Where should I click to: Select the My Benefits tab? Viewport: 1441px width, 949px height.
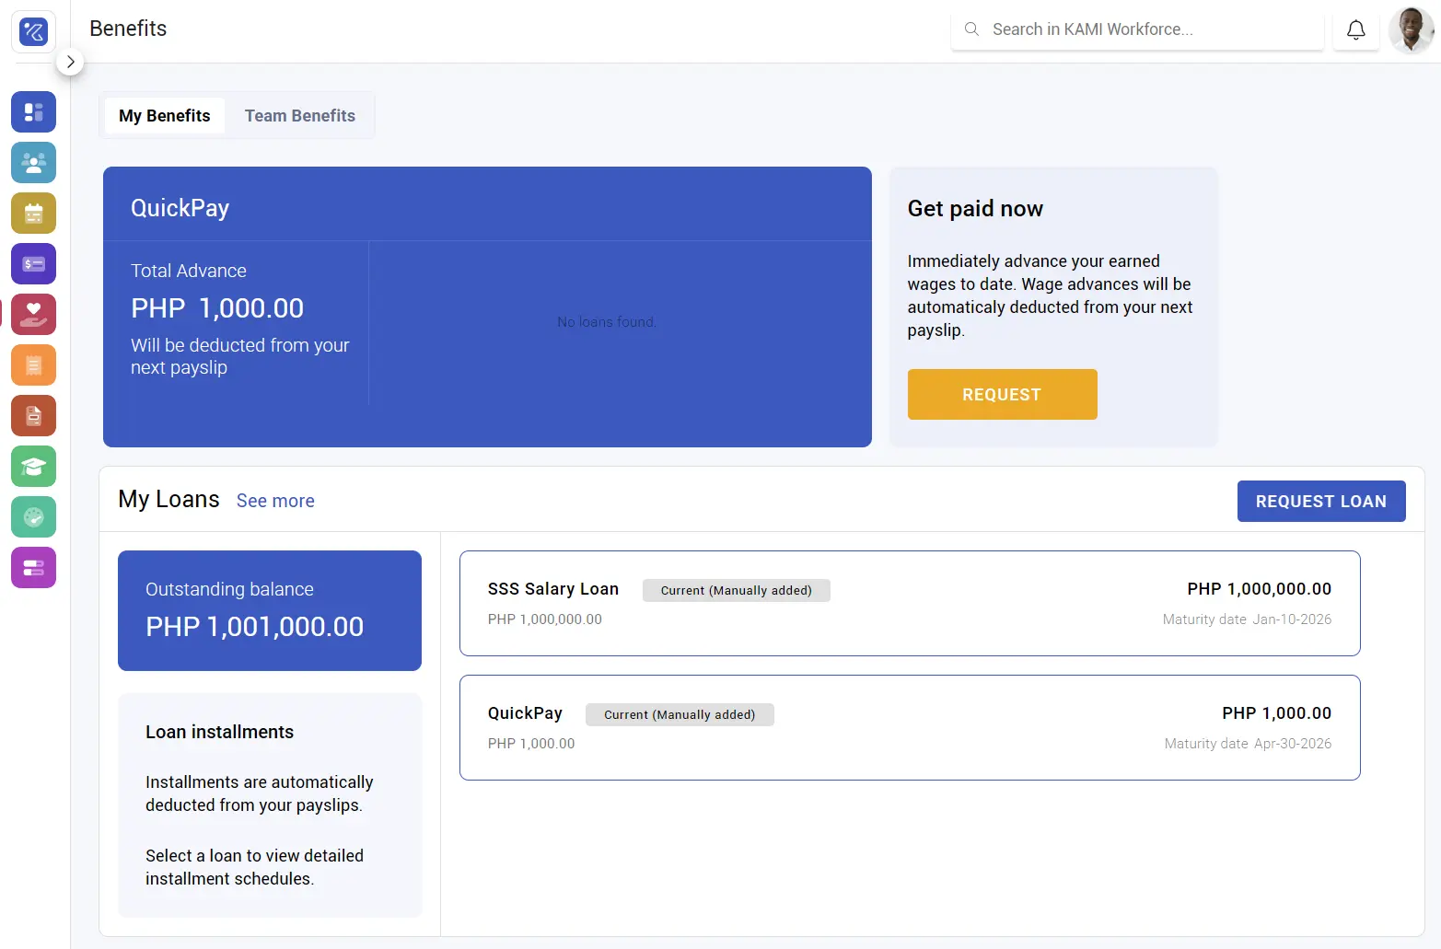[x=165, y=116]
